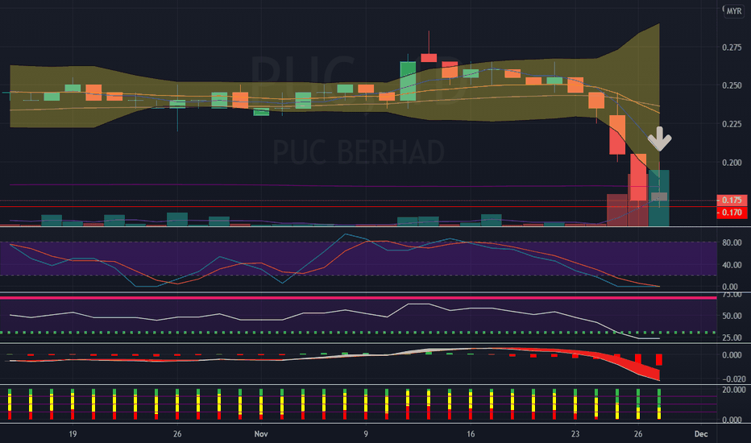Click the 0.275 price axis value

click(732, 48)
